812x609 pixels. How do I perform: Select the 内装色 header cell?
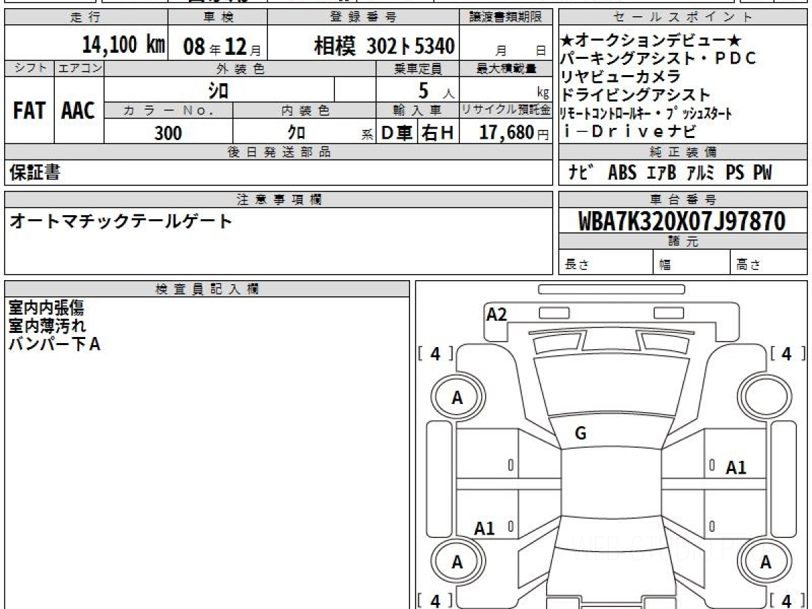(x=304, y=110)
